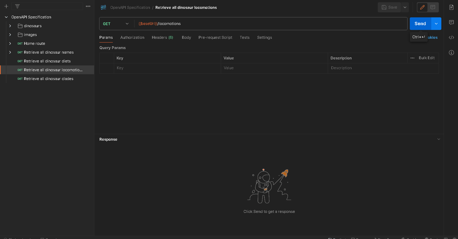Switch to comment mode icon in header
This screenshot has height=239, width=458.
point(433,7)
